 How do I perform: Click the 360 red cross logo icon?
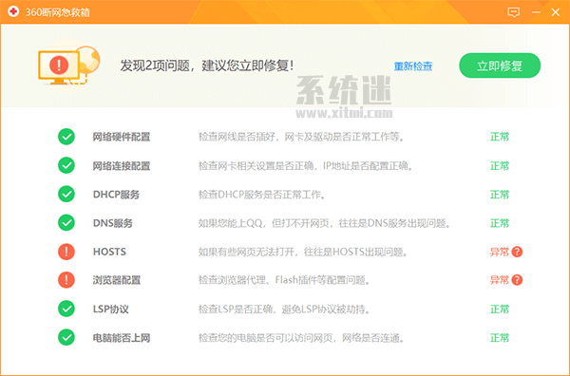[13, 11]
